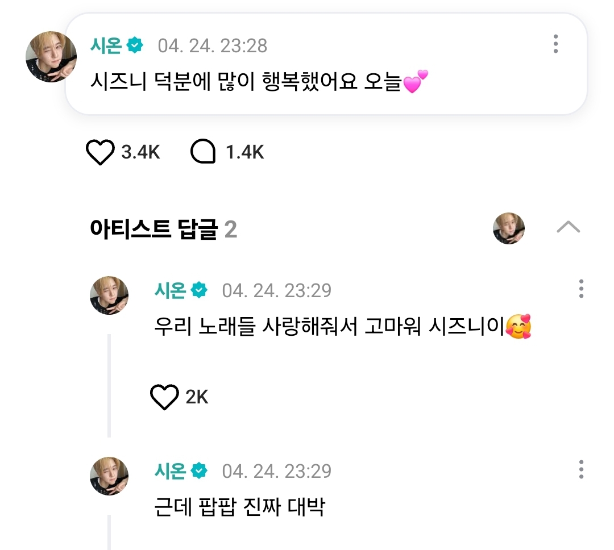This screenshot has height=550, width=614.
Task: Collapse the artist replies with the chevron
Action: 568,228
